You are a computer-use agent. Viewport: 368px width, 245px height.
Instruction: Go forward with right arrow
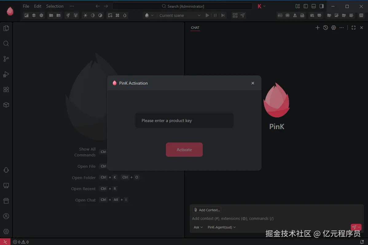point(106,6)
